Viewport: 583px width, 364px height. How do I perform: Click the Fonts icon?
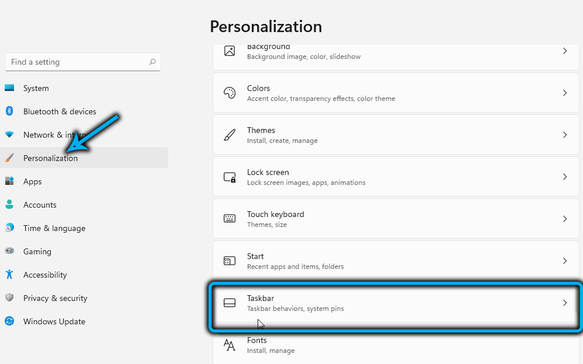[230, 345]
